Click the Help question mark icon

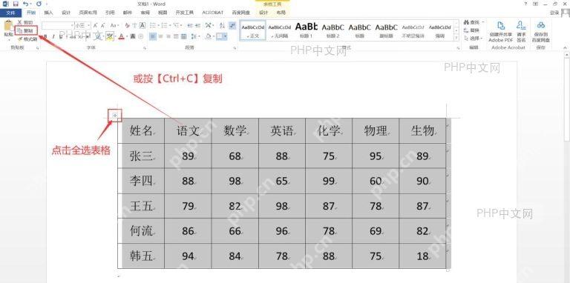pyautogui.click(x=526, y=4)
